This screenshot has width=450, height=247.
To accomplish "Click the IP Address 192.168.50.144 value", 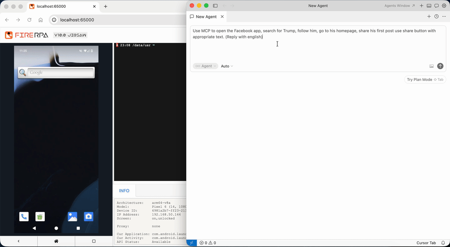I will point(166,214).
